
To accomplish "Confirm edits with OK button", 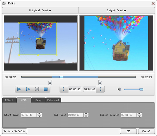I will [128, 131].
